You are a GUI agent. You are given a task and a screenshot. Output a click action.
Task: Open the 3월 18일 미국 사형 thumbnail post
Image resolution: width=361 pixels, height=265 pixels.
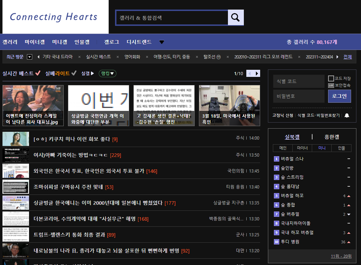point(229,105)
